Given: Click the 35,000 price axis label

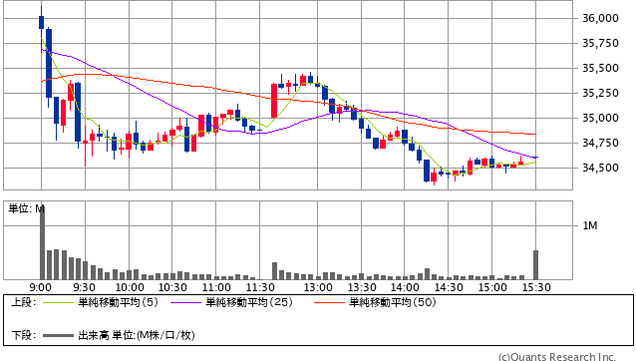Looking at the screenshot, I should [x=600, y=118].
